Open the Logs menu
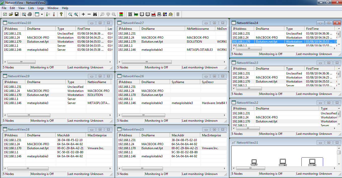 41,8
